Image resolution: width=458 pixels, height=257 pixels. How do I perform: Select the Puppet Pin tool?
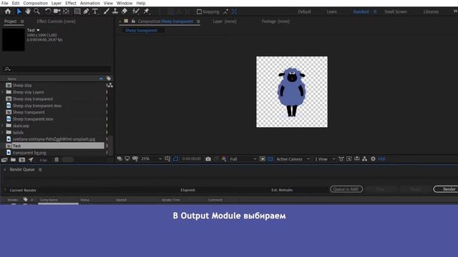[x=146, y=11]
